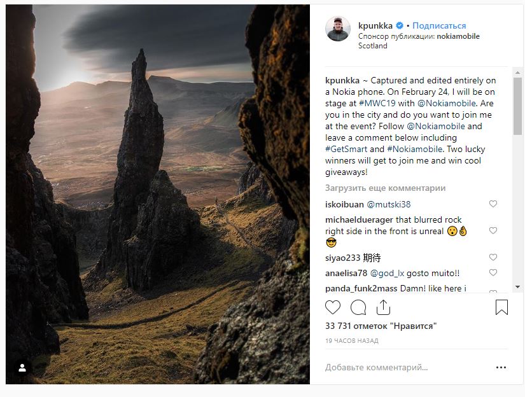The height and width of the screenshot is (397, 525).
Task: Open the three-dot more options menu
Action: [x=501, y=367]
